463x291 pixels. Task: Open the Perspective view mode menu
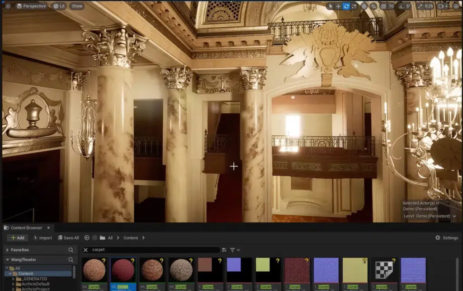(x=31, y=6)
